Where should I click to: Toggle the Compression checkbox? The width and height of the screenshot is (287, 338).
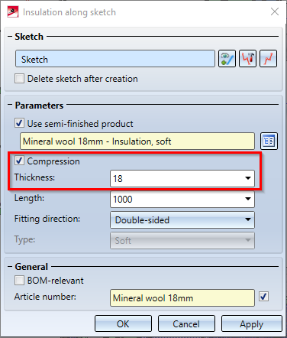click(x=19, y=161)
